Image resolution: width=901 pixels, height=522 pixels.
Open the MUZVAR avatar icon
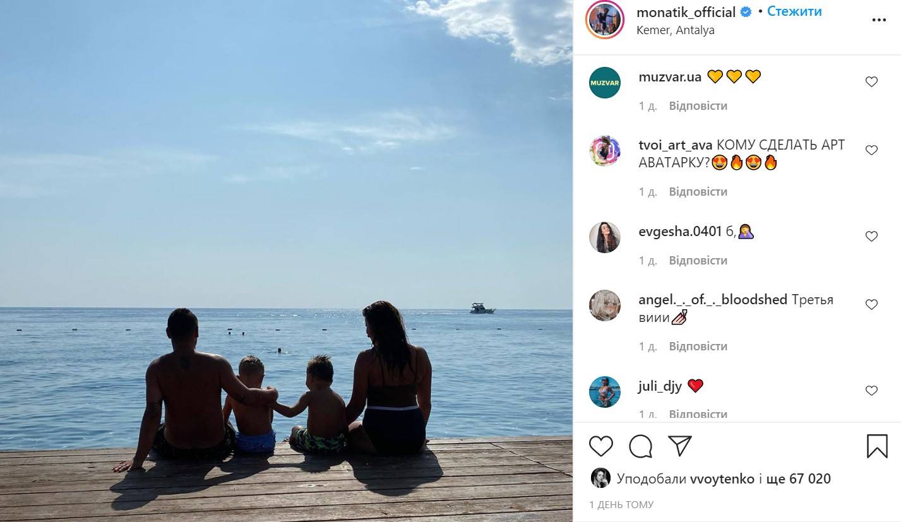click(x=605, y=83)
